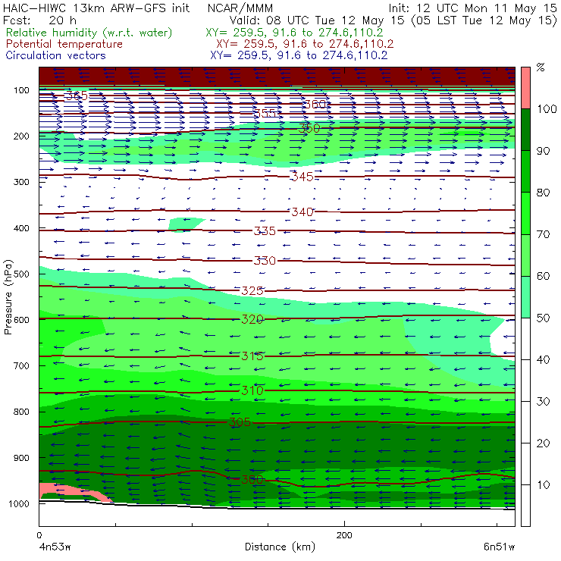Click the 400 hPa pressure axis label
This screenshot has height=561, width=561.
[21, 228]
